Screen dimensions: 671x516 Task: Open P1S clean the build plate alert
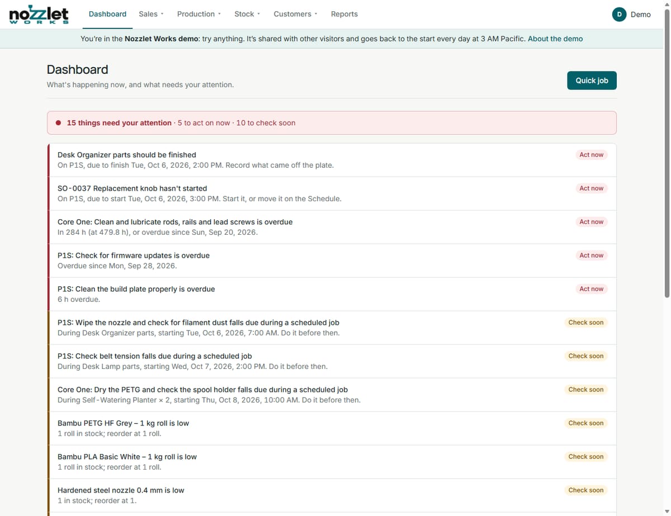(332, 294)
